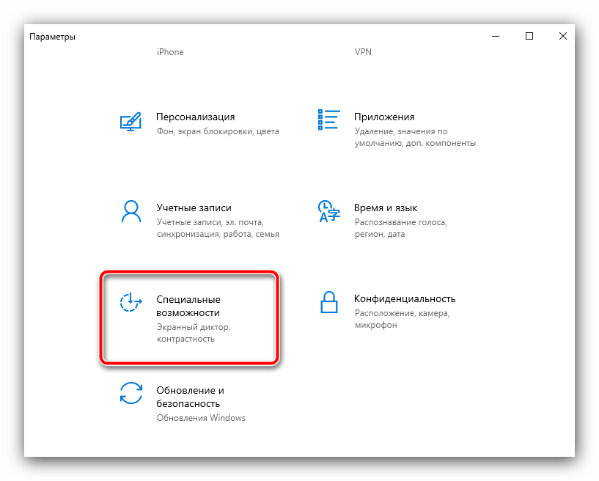Open the Учетные записи settings heading
The image size is (599, 481).
click(194, 208)
